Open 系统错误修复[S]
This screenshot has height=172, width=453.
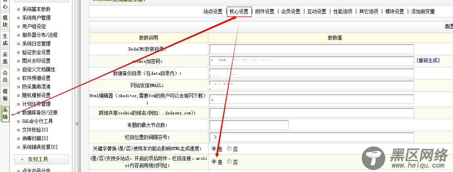point(40,147)
